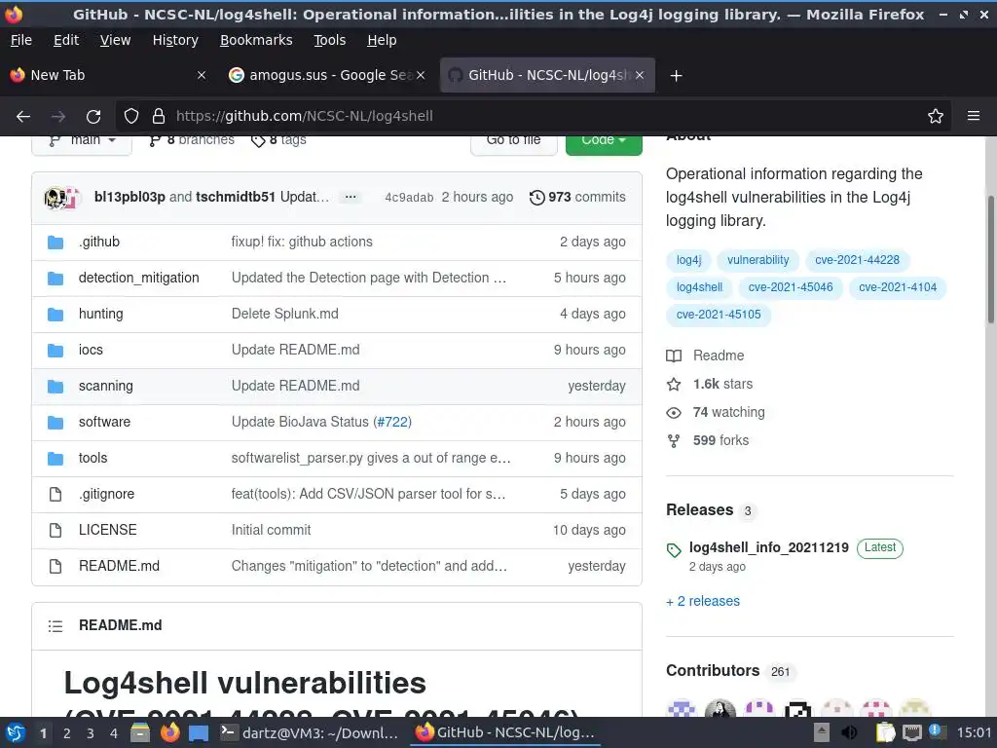The width and height of the screenshot is (997, 748).
Task: Open the History menu
Action: [x=175, y=40]
